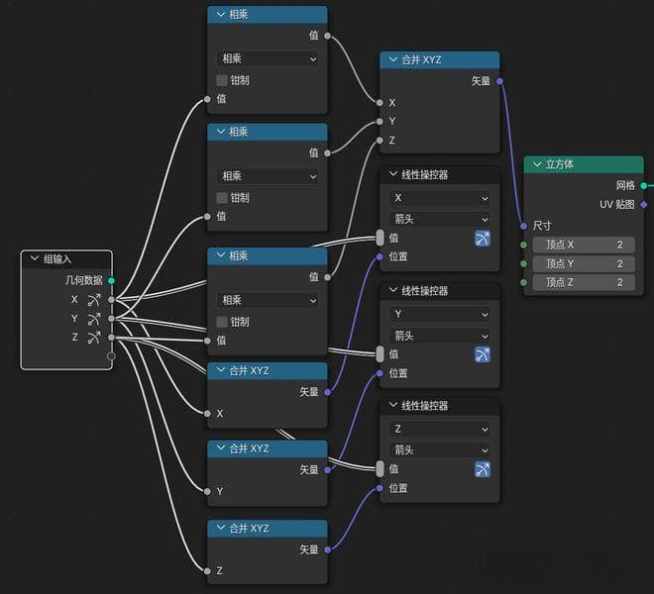Click the UV 贴图 output socket on 立方体
The width and height of the screenshot is (654, 594).
[x=644, y=205]
